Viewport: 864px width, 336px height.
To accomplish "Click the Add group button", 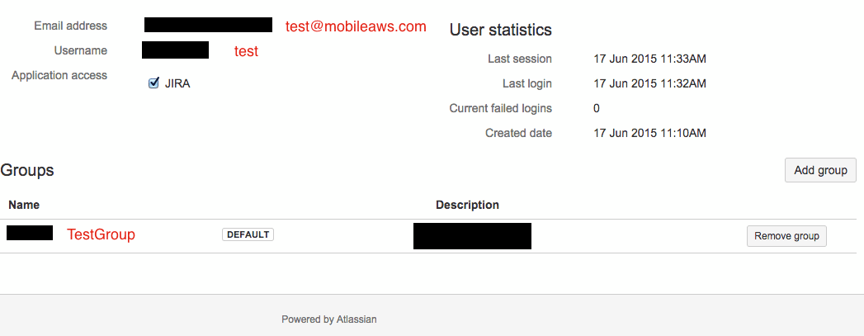I will click(820, 170).
